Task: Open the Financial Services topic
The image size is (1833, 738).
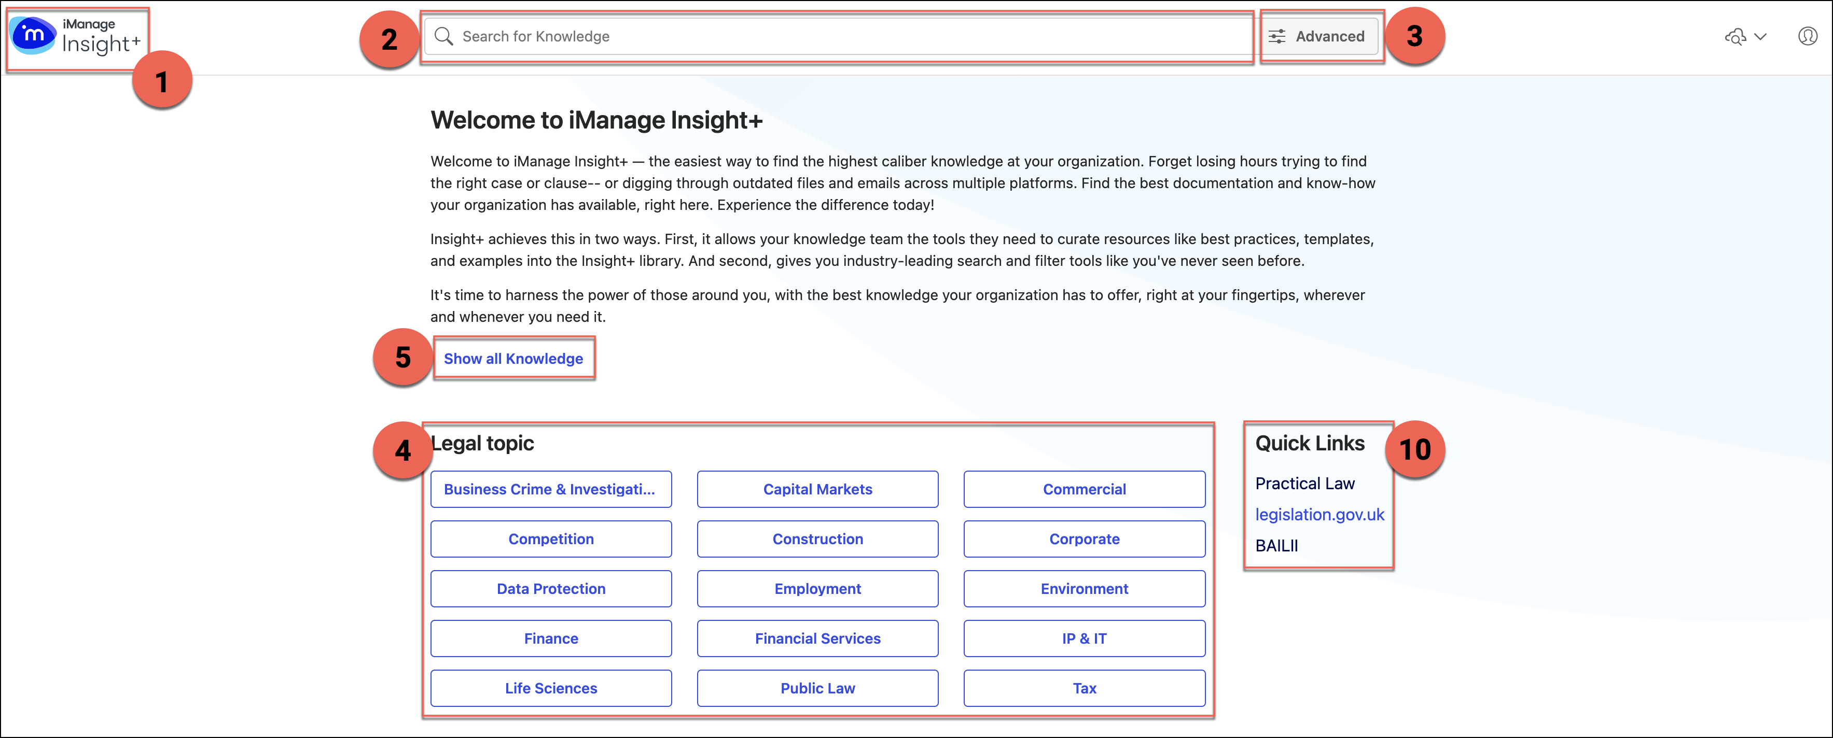Action: pyautogui.click(x=817, y=638)
